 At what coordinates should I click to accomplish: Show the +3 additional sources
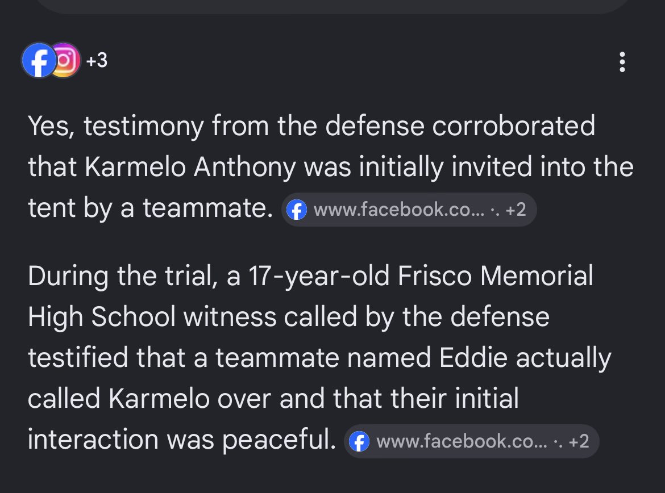pyautogui.click(x=97, y=60)
